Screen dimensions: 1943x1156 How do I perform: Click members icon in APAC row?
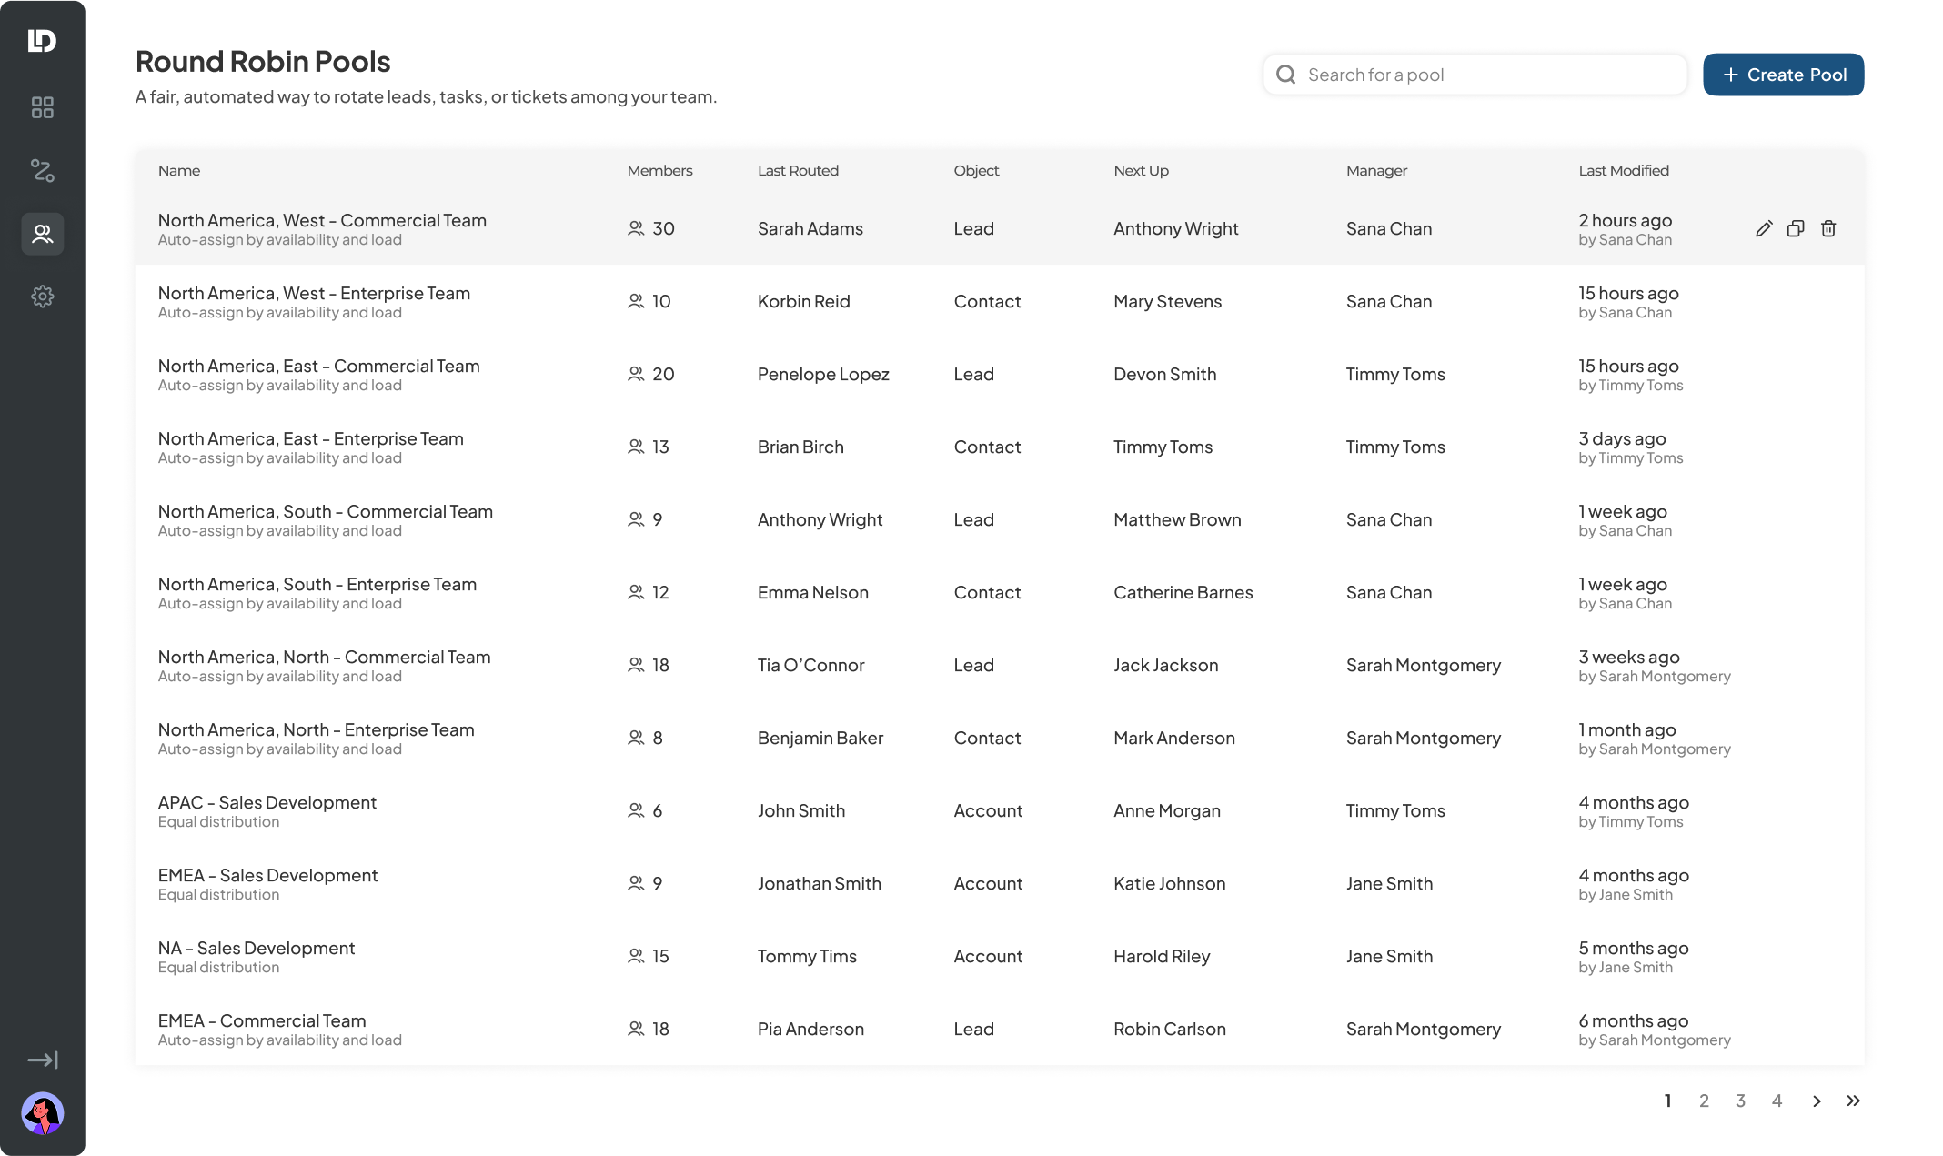point(636,810)
